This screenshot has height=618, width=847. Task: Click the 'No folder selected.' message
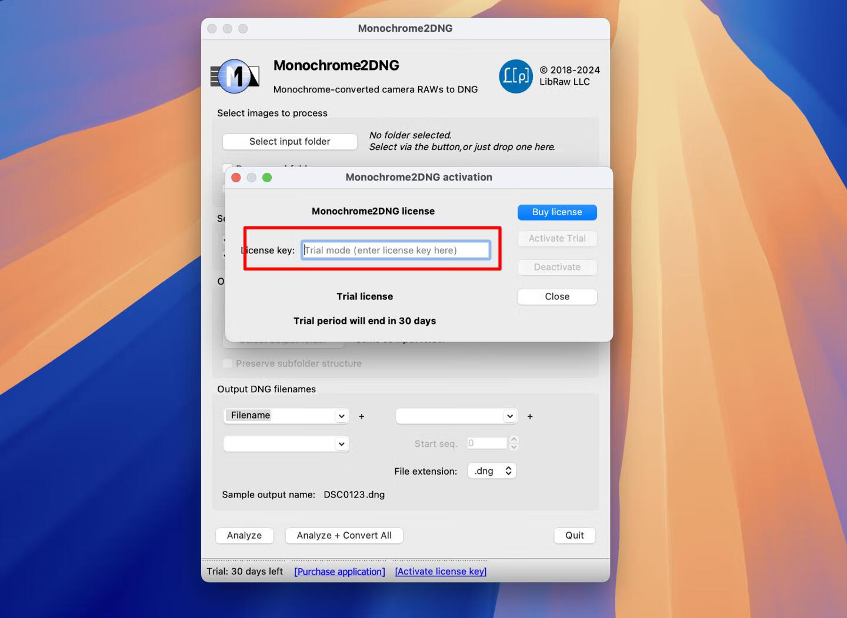point(410,135)
